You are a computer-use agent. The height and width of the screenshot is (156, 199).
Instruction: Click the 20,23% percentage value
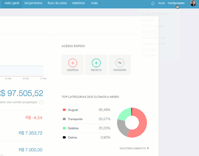pyautogui.click(x=104, y=128)
